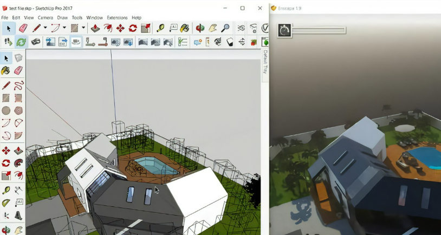Select the shape Rectangle tool in top toolbar

coord(74,28)
